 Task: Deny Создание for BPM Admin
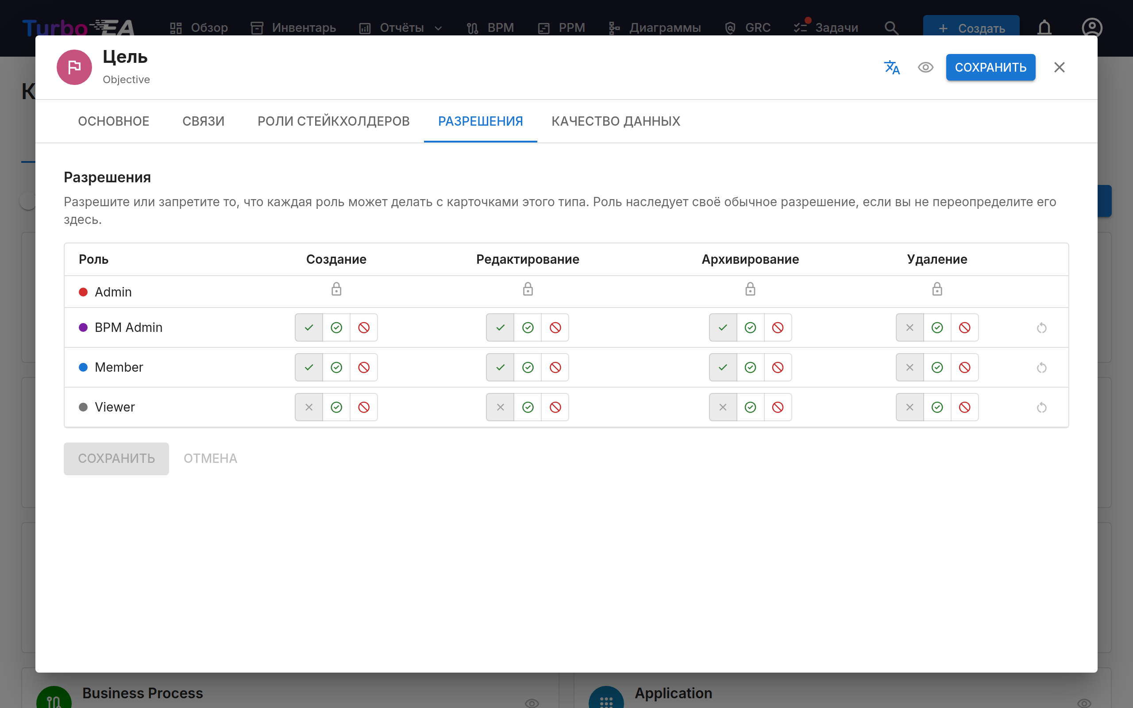[x=364, y=328]
